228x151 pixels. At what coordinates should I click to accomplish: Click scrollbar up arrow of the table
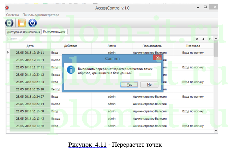coord(216,38)
